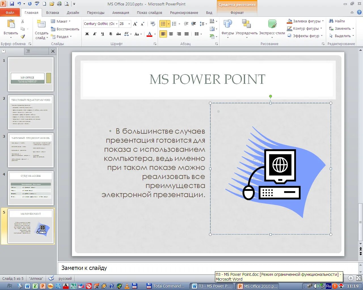Align text left
This screenshot has height=290, width=363.
click(x=163, y=34)
